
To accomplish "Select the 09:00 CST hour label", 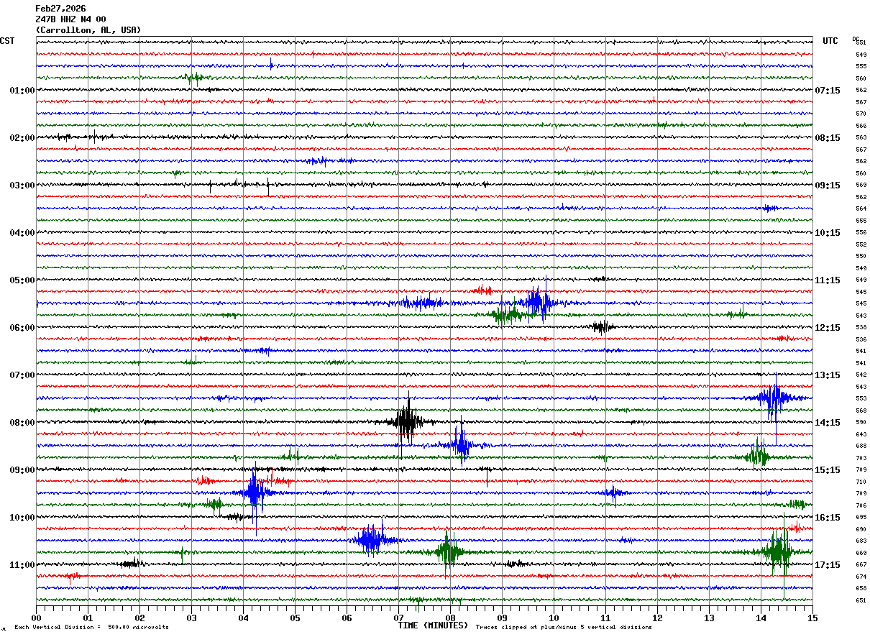I will click(22, 470).
